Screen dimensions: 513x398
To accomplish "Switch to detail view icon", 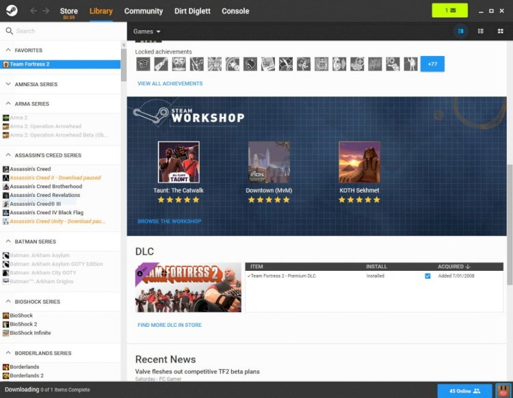I will coord(460,31).
